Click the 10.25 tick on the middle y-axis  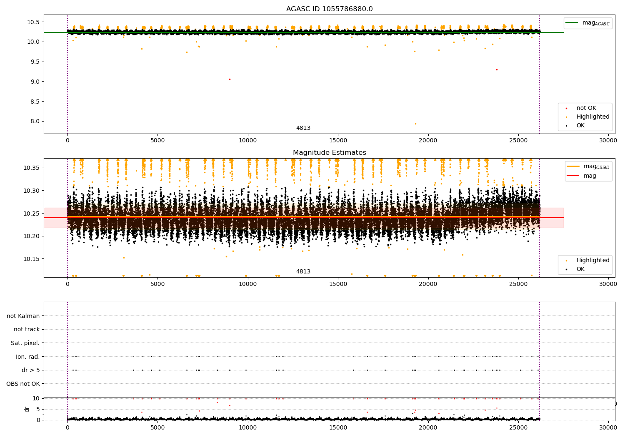(x=32, y=214)
